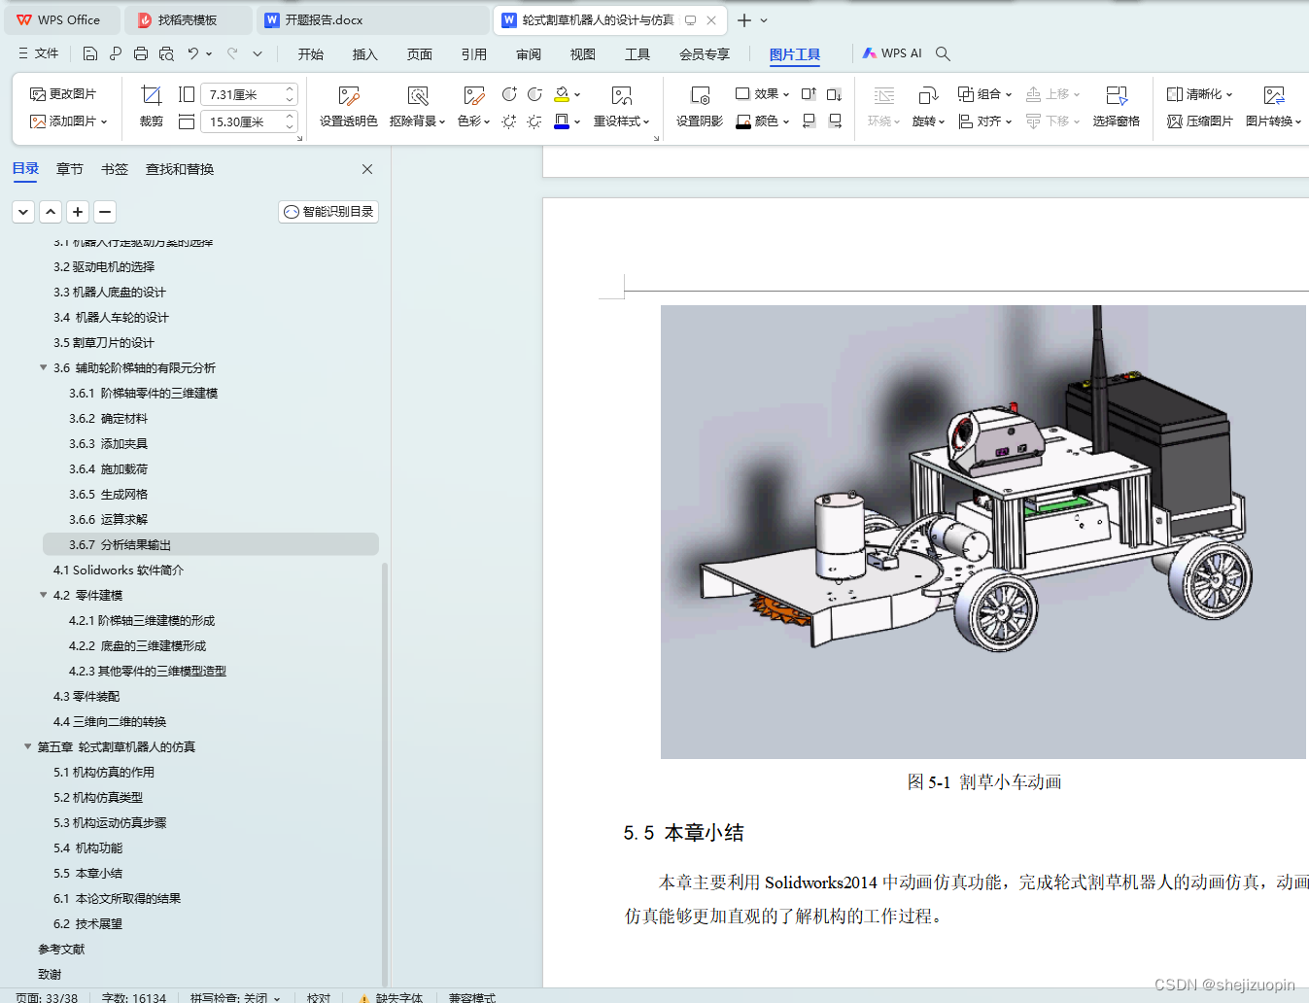Screen dimensions: 1309x1003
Task: Click the new tab plus button
Action: pos(744,19)
